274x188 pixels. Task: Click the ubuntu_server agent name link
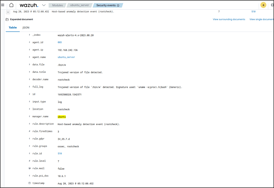click(66, 57)
